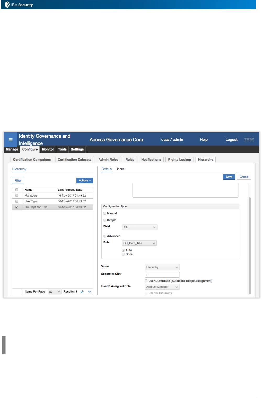Choose the Auto rule option
Viewport: 262px width, 398px height.
(x=123, y=250)
